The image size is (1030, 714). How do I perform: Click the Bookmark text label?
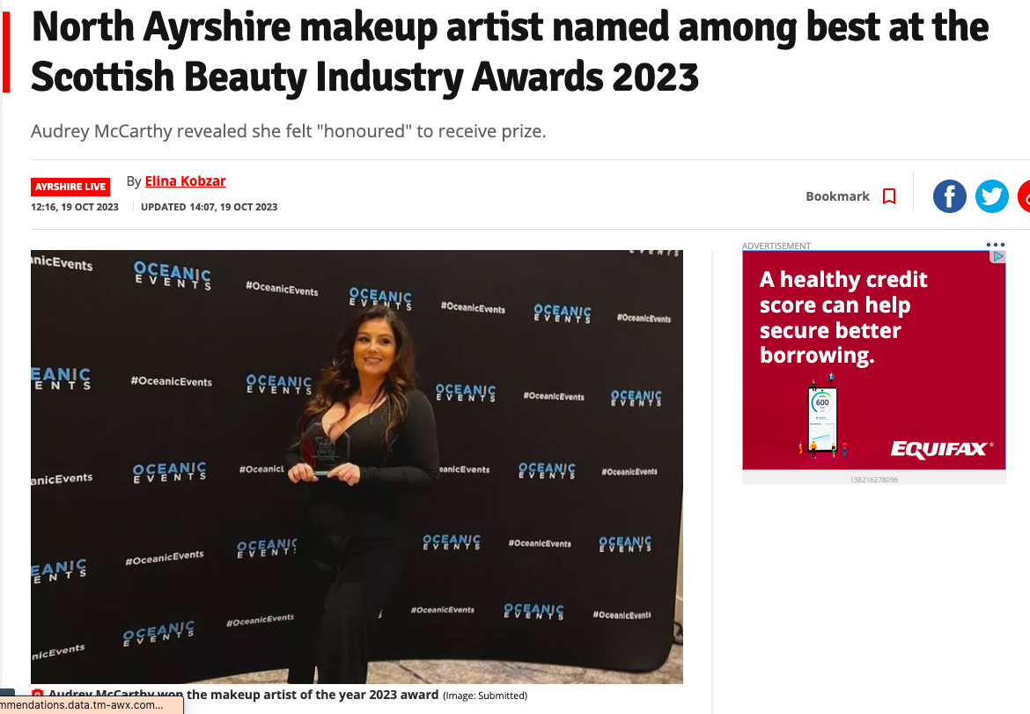(x=837, y=196)
